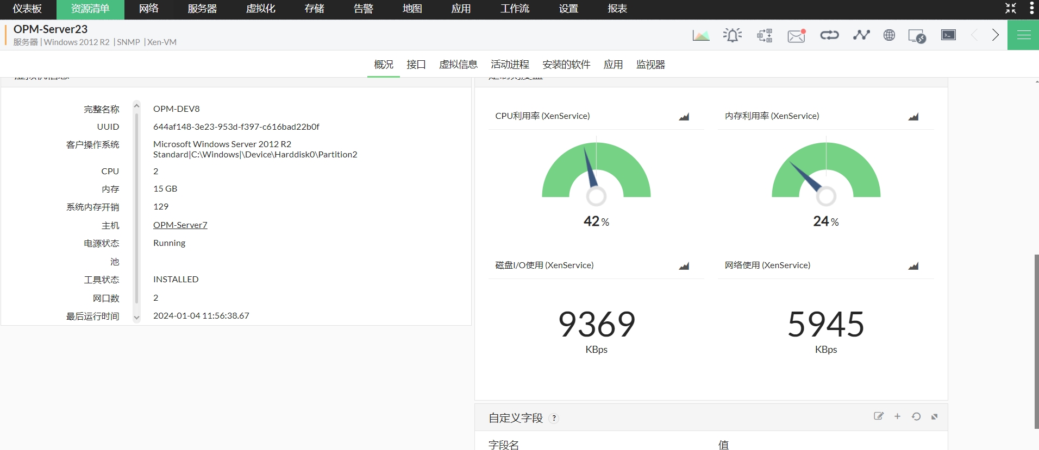Open the remote desktop connection icon
This screenshot has height=450, width=1039.
[x=917, y=36]
